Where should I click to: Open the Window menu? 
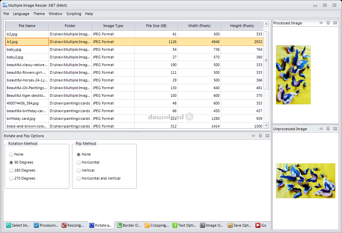[56, 14]
